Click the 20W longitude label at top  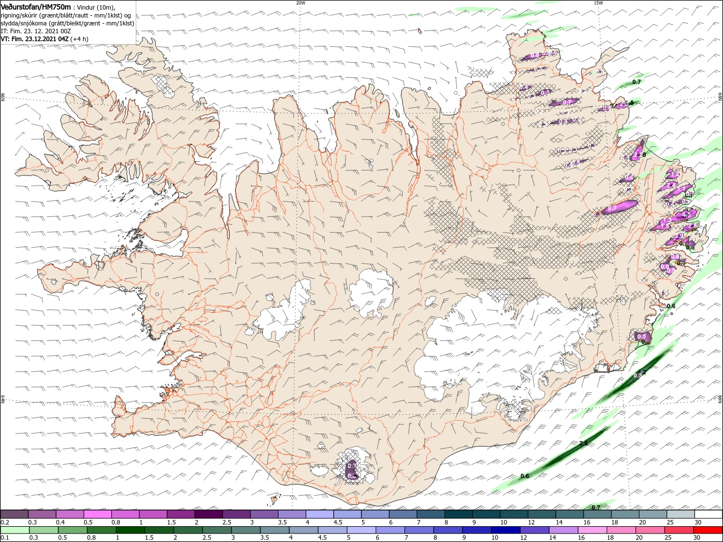(x=300, y=3)
